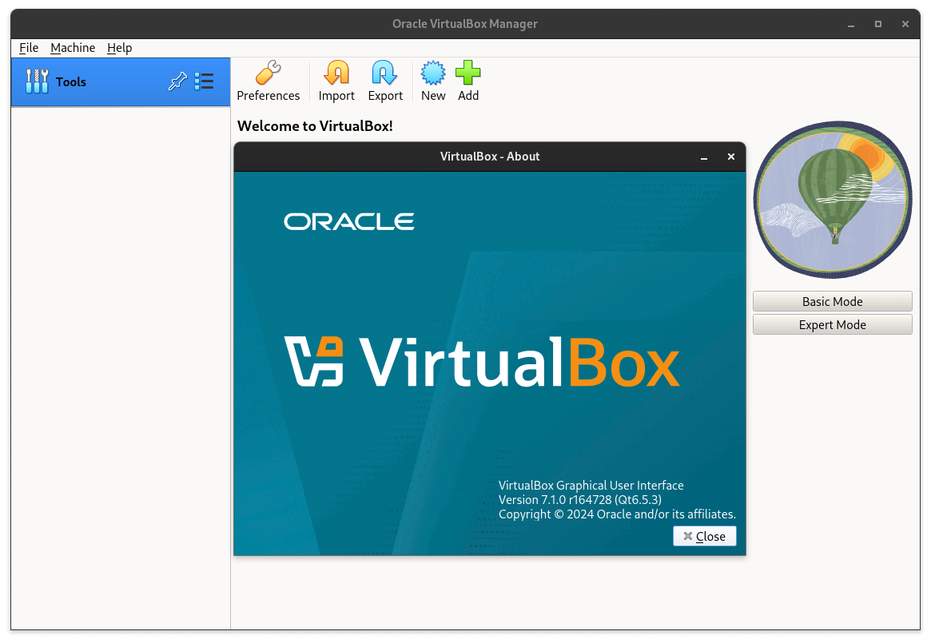Toggle the pin icon on the Tools header
The width and height of the screenshot is (931, 643).
(177, 81)
